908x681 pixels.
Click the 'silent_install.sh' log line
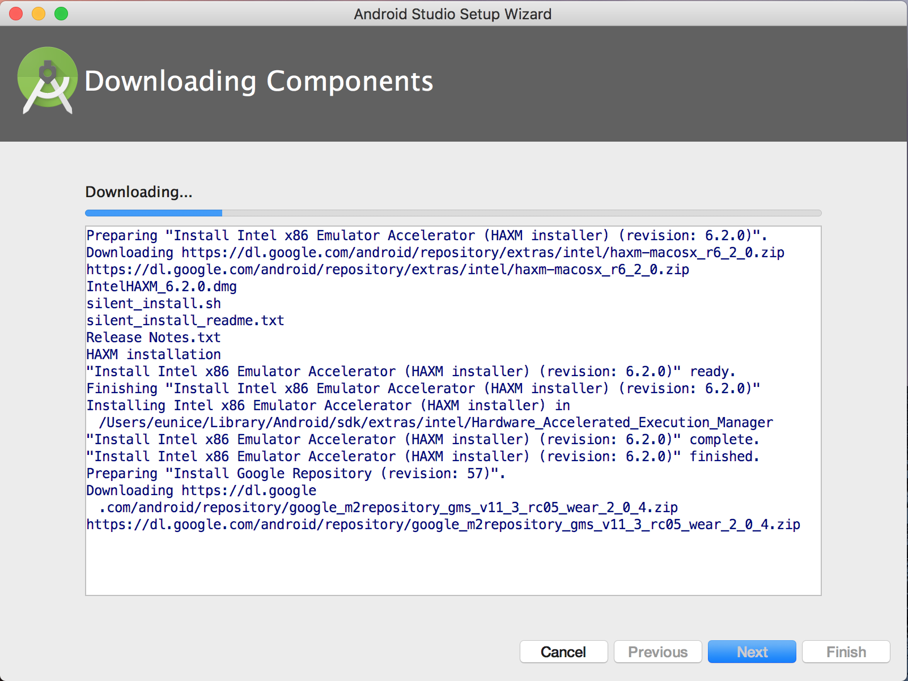154,304
